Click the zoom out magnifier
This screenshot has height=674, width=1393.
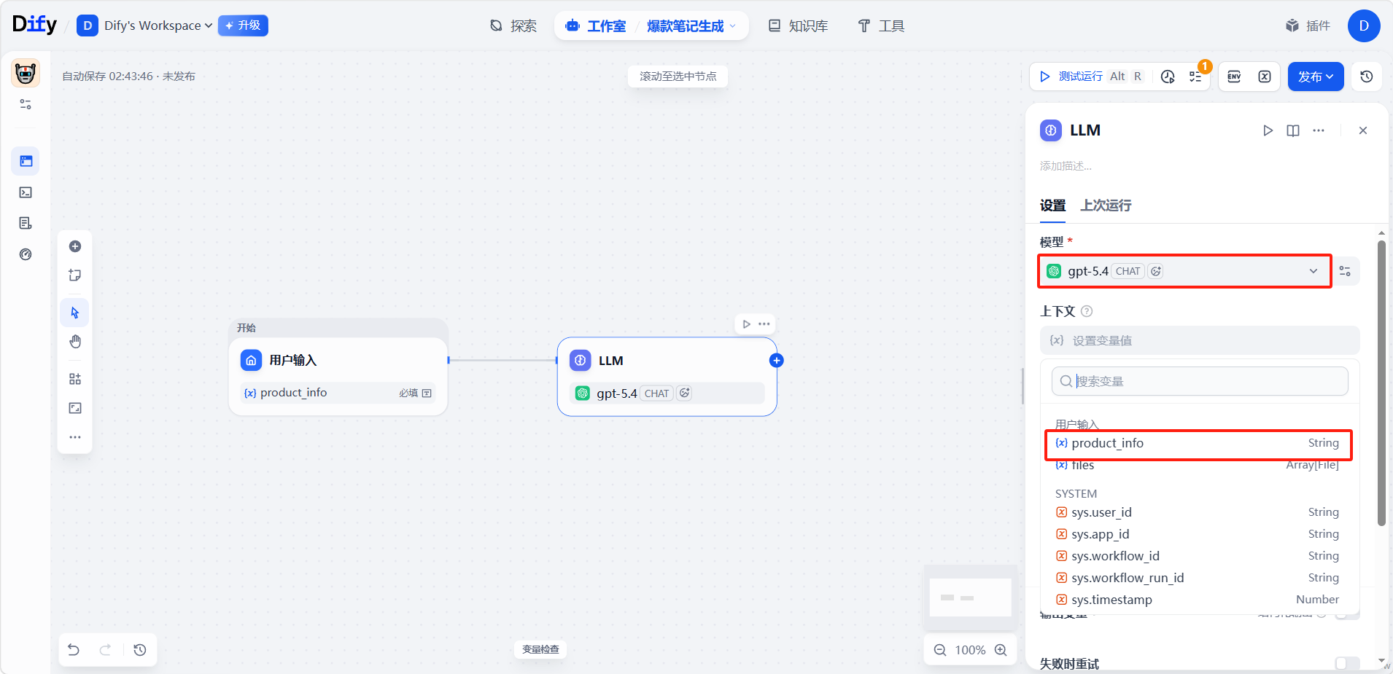coord(940,650)
